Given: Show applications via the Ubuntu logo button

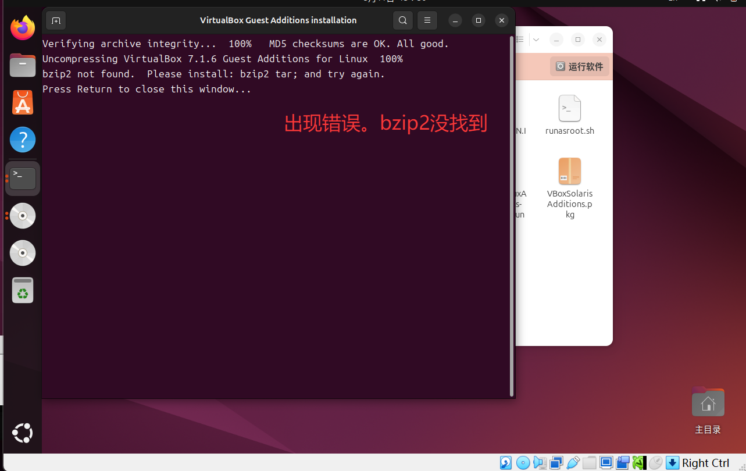Looking at the screenshot, I should tap(23, 433).
